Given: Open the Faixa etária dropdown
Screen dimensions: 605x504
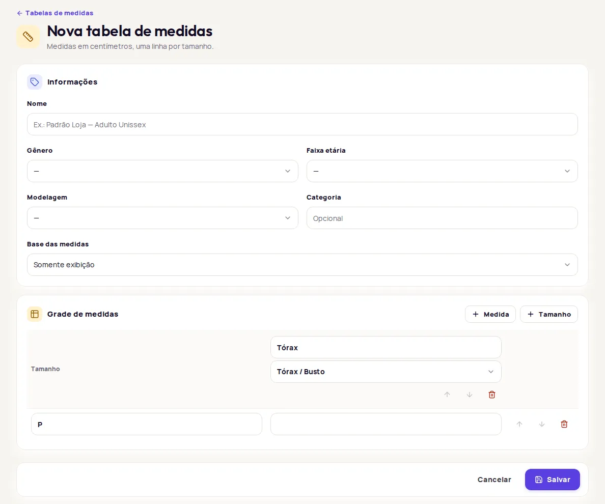Looking at the screenshot, I should 442,171.
